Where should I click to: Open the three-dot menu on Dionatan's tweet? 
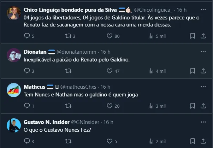pyautogui.click(x=203, y=52)
